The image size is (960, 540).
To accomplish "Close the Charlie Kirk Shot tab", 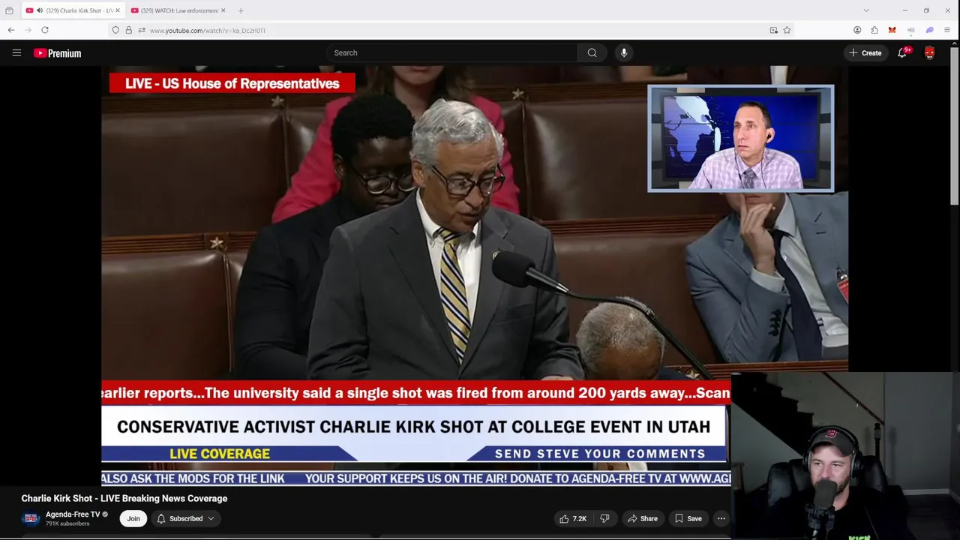I will tap(117, 10).
